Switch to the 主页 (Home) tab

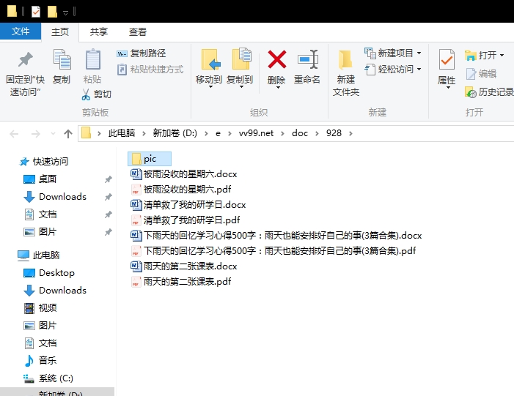click(x=60, y=32)
